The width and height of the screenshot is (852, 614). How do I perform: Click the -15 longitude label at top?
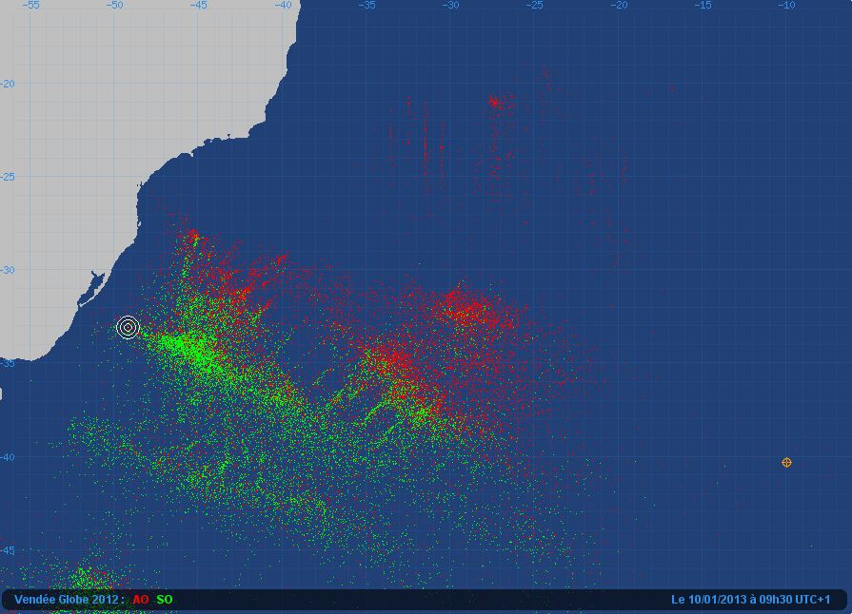pyautogui.click(x=703, y=6)
